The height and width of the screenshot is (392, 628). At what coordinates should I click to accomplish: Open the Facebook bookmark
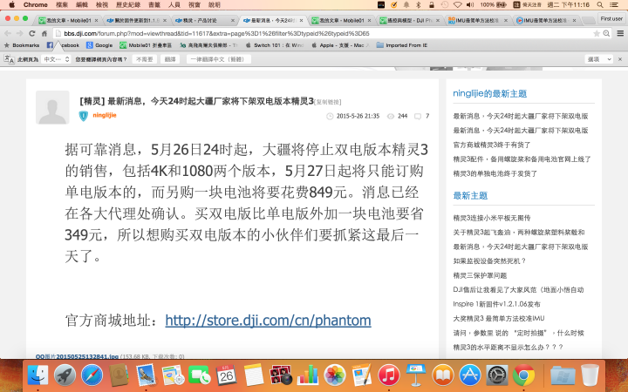pos(63,45)
